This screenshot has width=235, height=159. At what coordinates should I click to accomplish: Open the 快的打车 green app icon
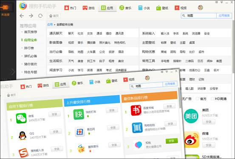click(x=79, y=114)
